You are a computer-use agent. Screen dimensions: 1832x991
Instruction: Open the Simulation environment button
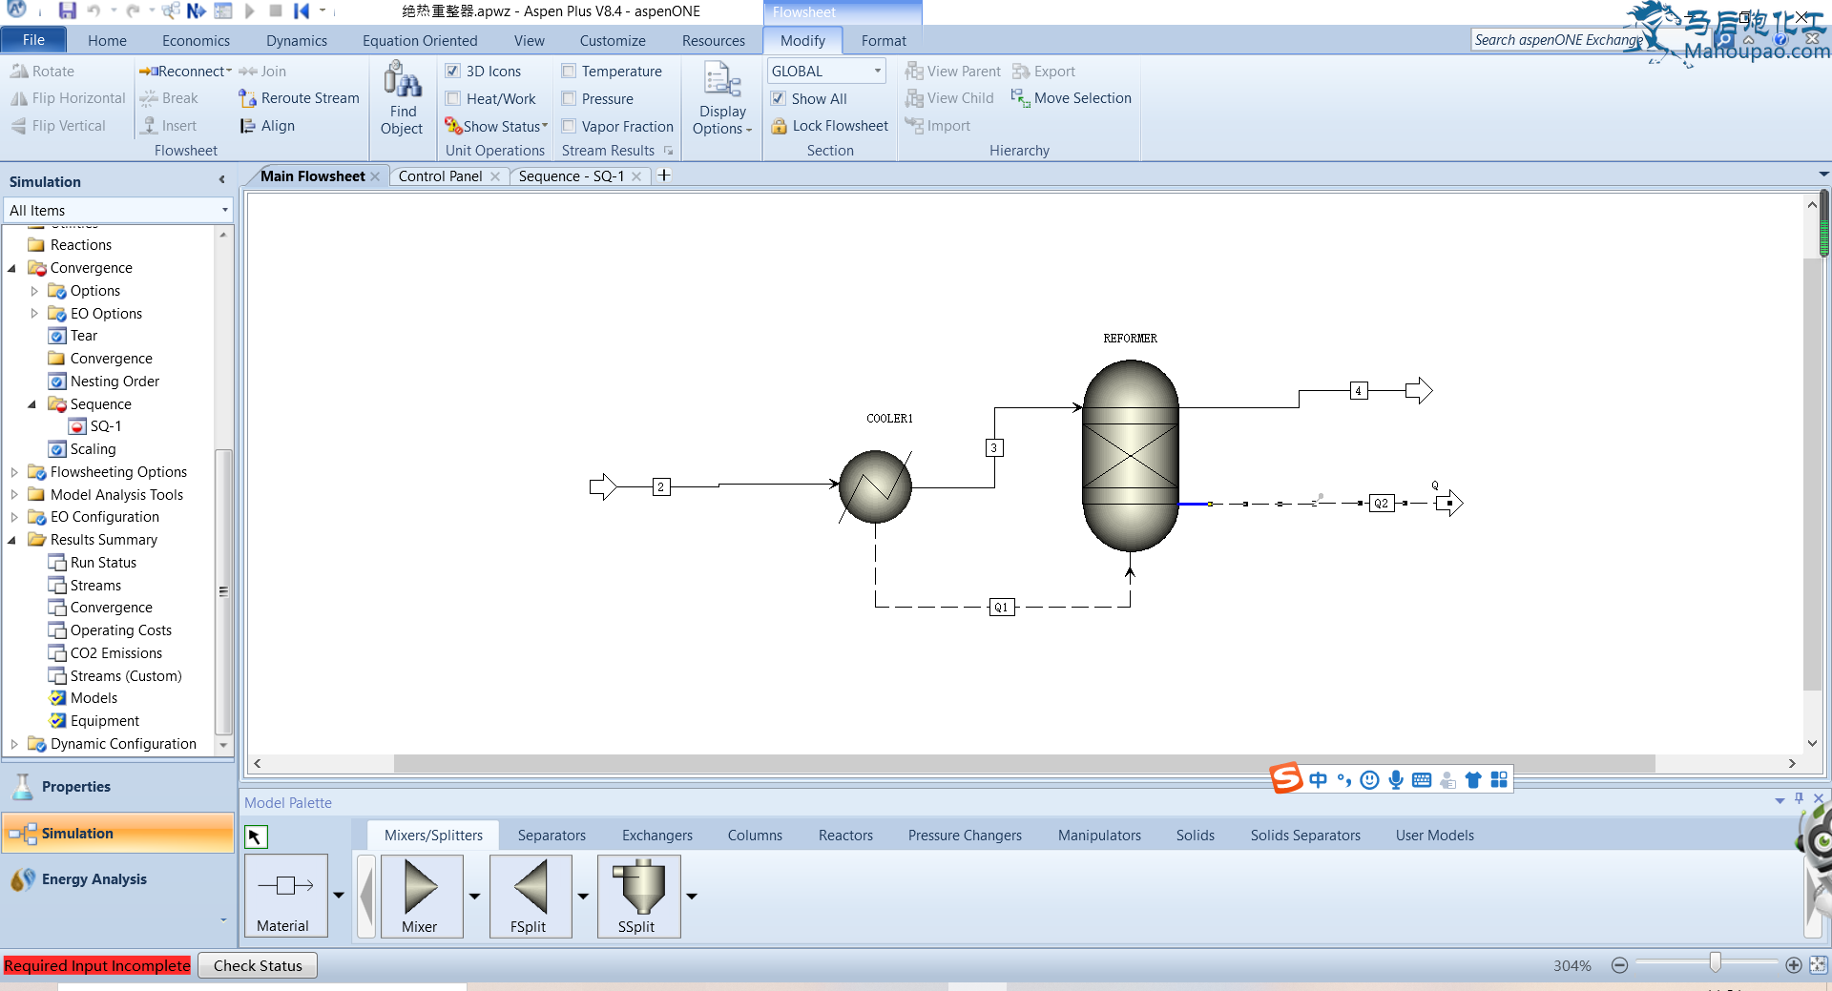(x=118, y=833)
